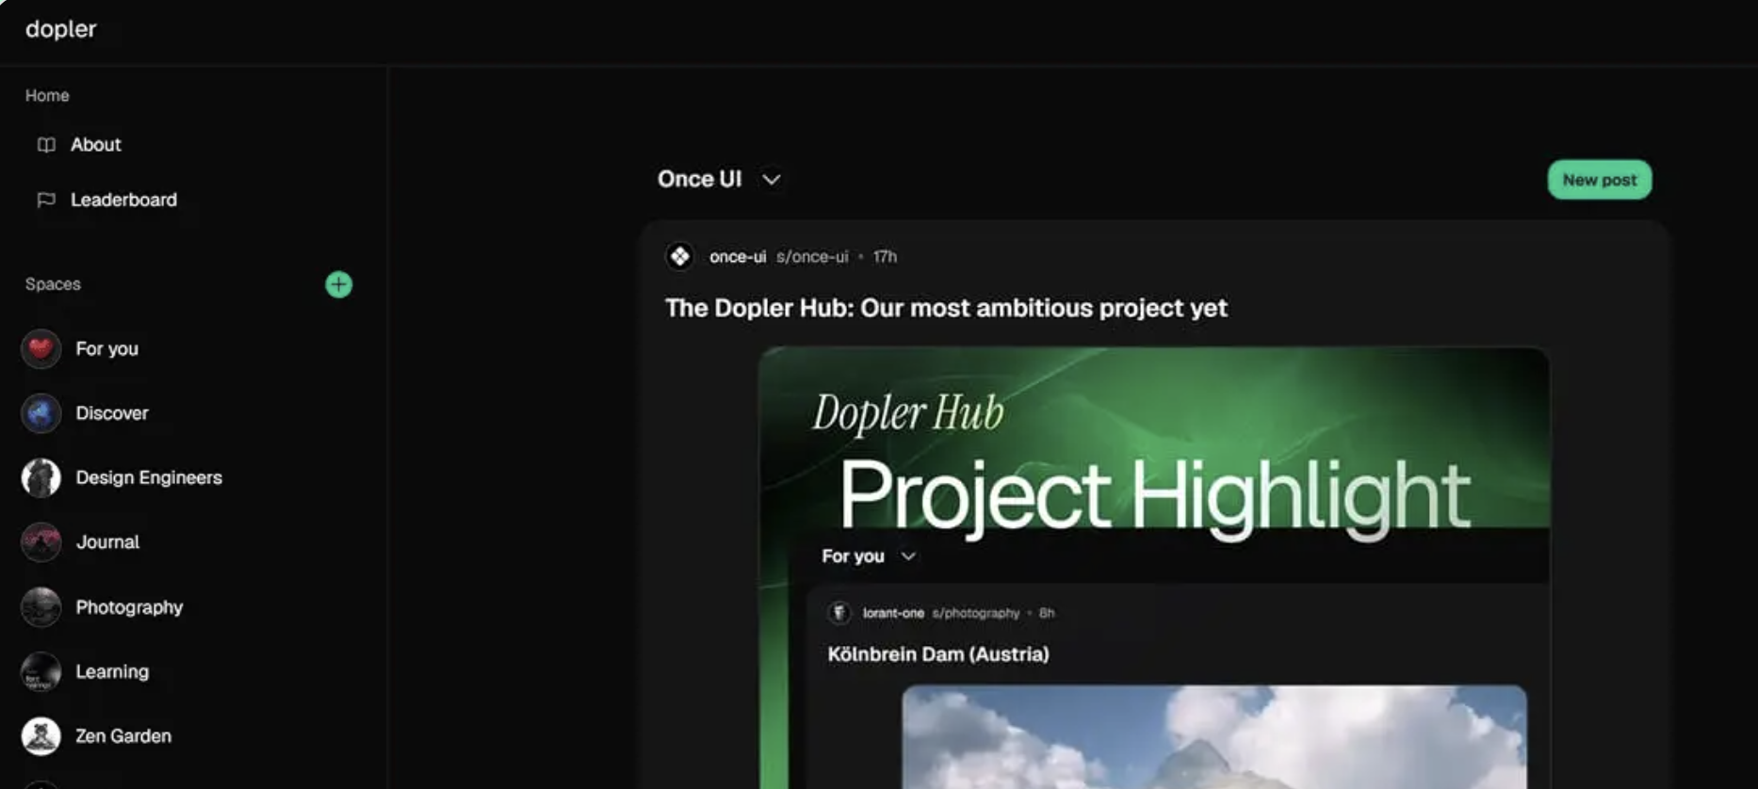Click the dopler logo

tap(60, 29)
